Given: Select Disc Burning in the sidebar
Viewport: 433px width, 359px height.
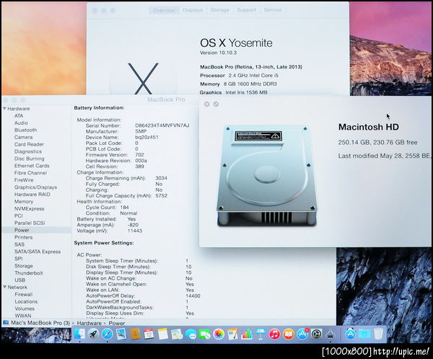Looking at the screenshot, I should [30, 159].
